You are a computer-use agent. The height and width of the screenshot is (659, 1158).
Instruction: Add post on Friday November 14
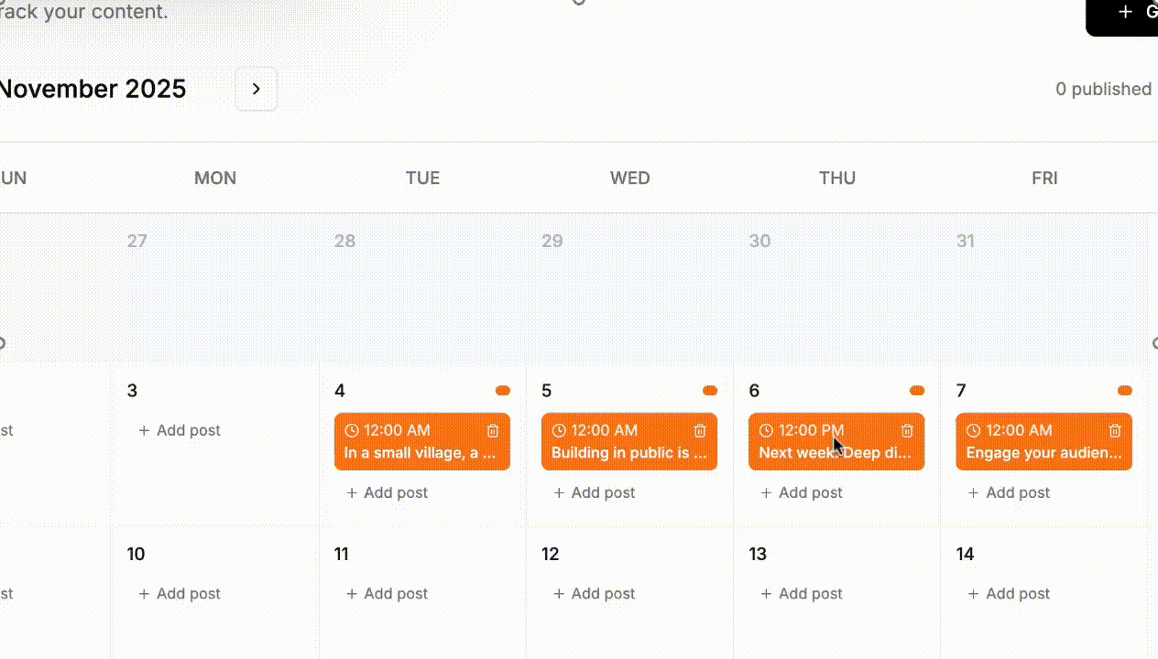pyautogui.click(x=1009, y=593)
